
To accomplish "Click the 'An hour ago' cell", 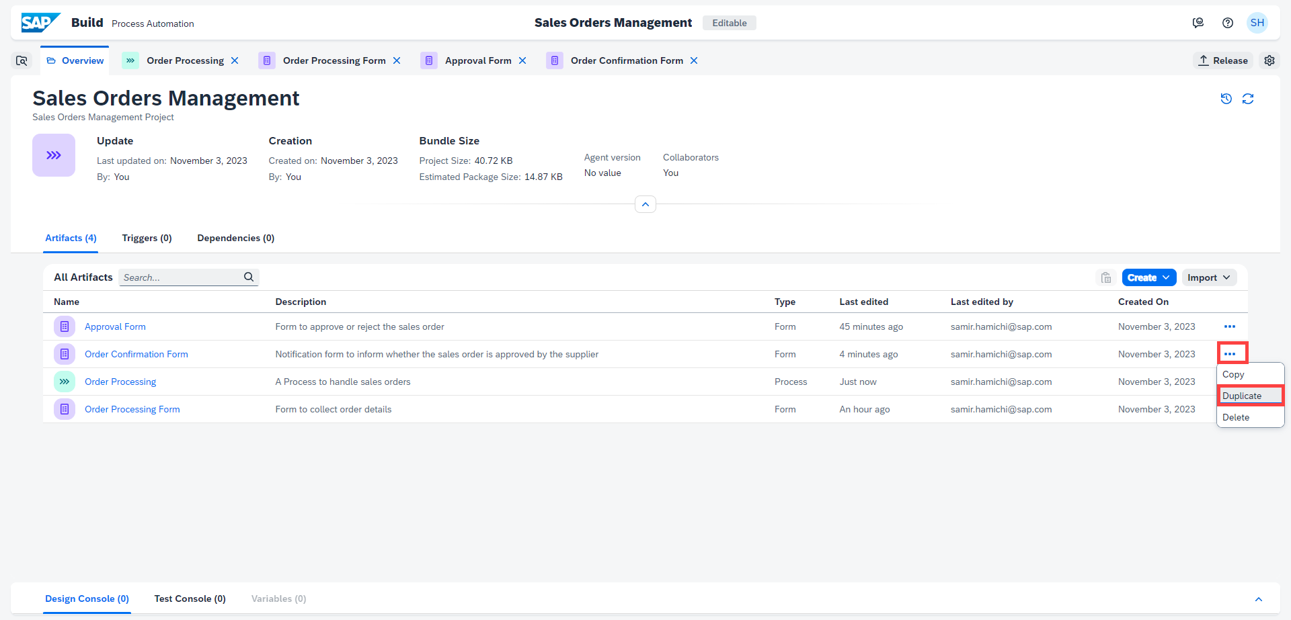I will point(865,409).
